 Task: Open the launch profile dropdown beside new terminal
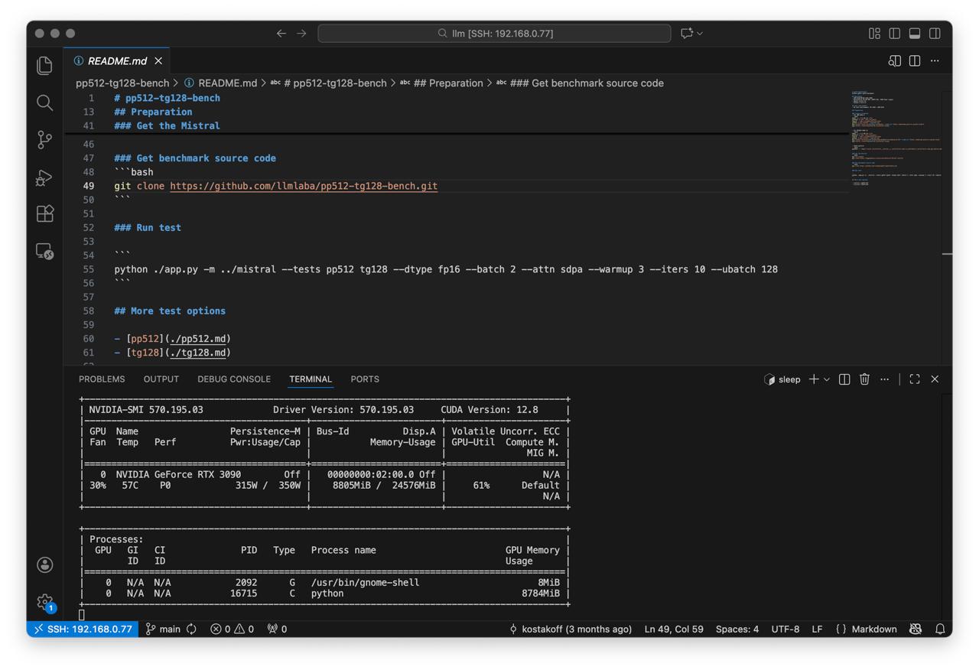(x=827, y=379)
